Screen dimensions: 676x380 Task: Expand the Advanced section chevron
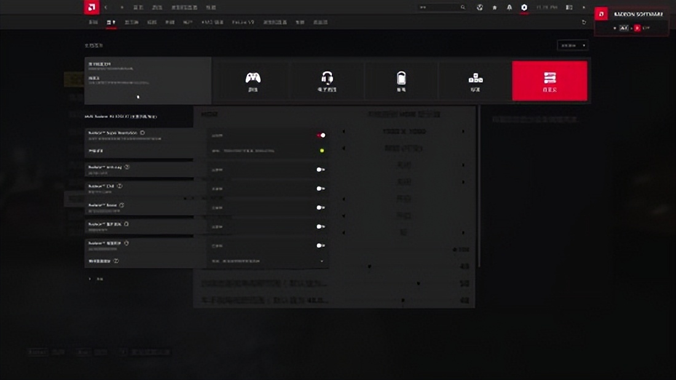90,279
